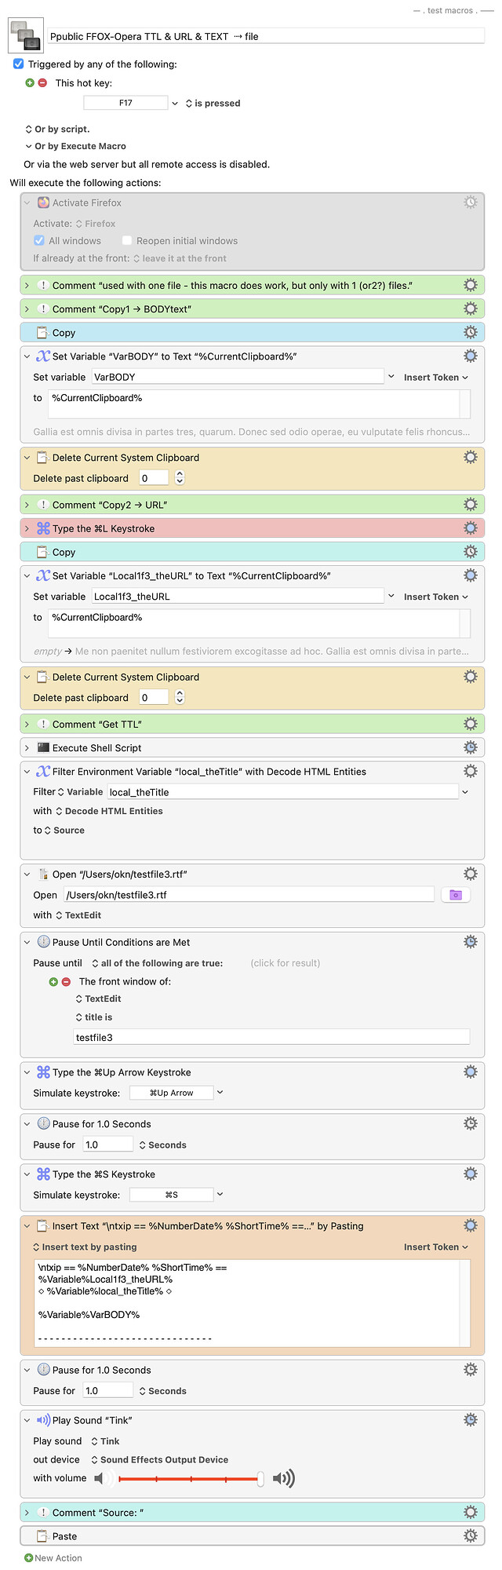
Task: Enable the Reopen initial windows checkbox
Action: click(x=125, y=240)
